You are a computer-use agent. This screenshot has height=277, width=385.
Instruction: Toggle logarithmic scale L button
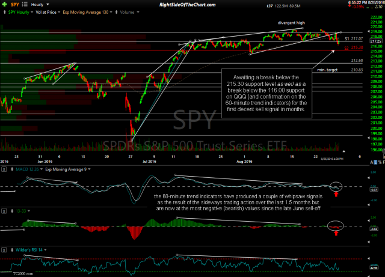pos(375,162)
